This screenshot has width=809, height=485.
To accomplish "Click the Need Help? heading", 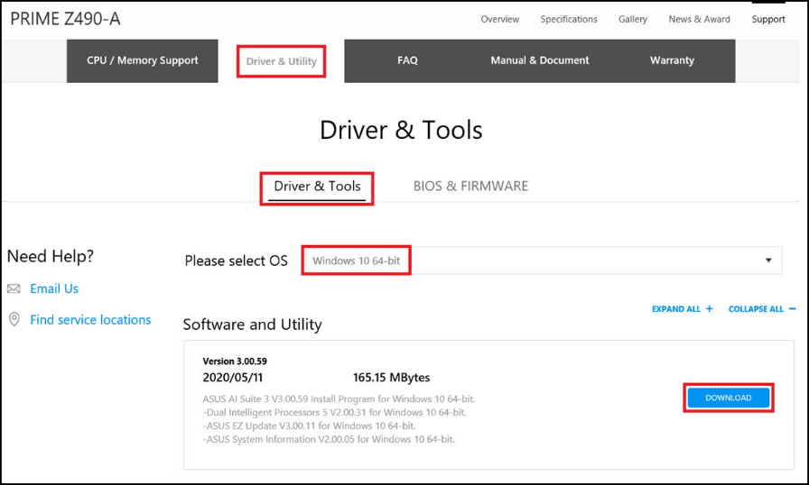I will coord(51,256).
